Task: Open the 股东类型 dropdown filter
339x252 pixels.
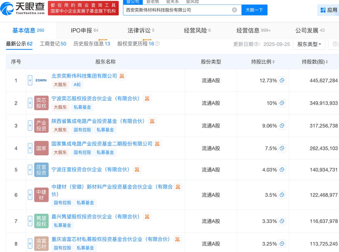Action: [x=309, y=44]
